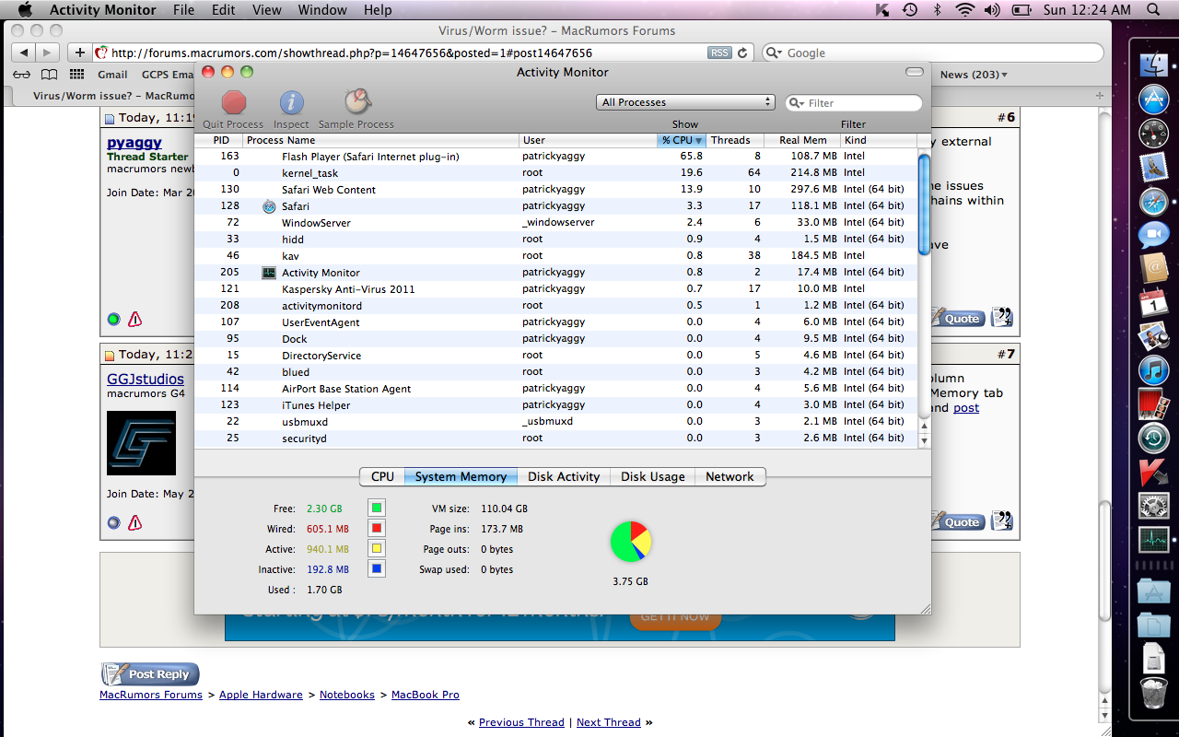This screenshot has width=1179, height=737.
Task: Open Dashboard from the Dock
Action: coord(1153,134)
